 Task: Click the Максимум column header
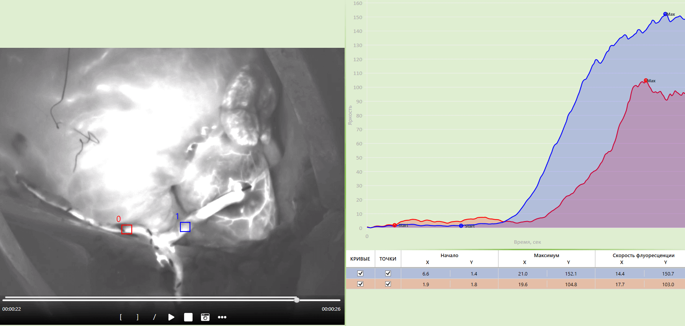(x=546, y=256)
